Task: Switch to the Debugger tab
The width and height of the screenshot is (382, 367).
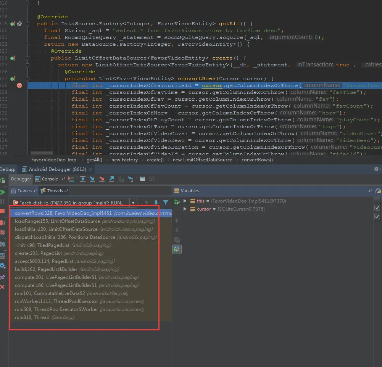Action: 21,179
